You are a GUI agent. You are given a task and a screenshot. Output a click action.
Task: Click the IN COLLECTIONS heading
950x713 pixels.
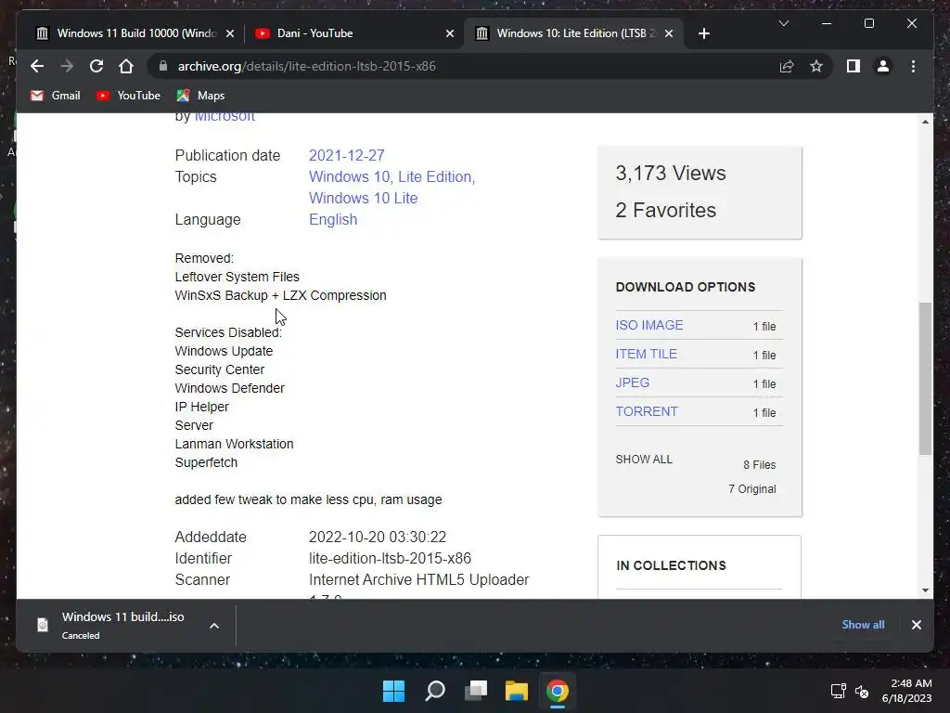pos(671,565)
